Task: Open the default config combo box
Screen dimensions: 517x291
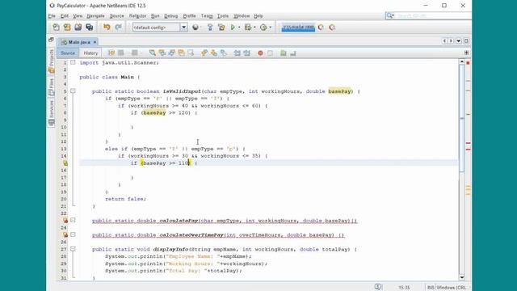Action: coord(160,27)
